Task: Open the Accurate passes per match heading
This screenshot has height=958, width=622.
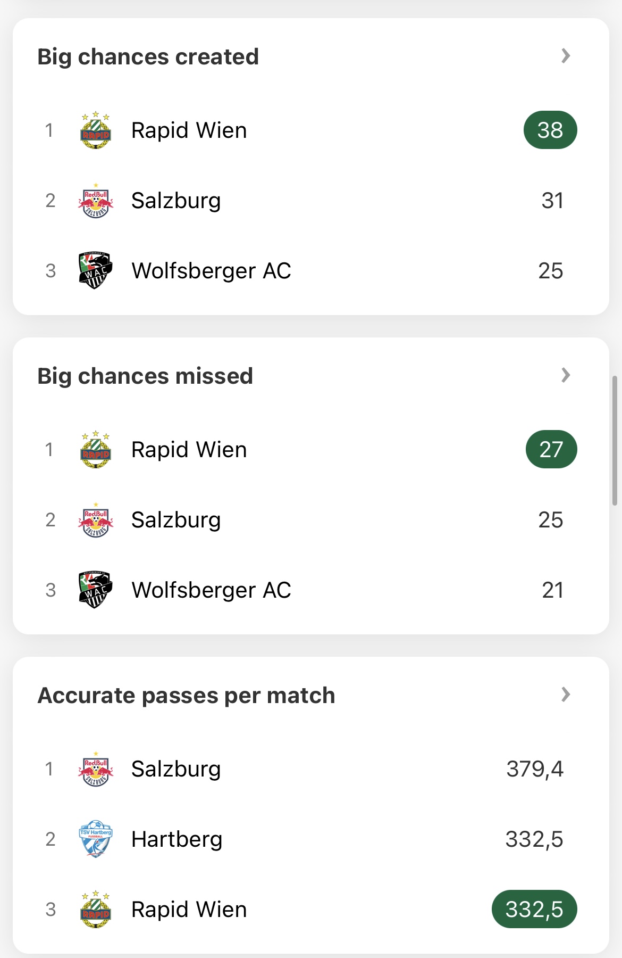Action: pyautogui.click(x=186, y=696)
